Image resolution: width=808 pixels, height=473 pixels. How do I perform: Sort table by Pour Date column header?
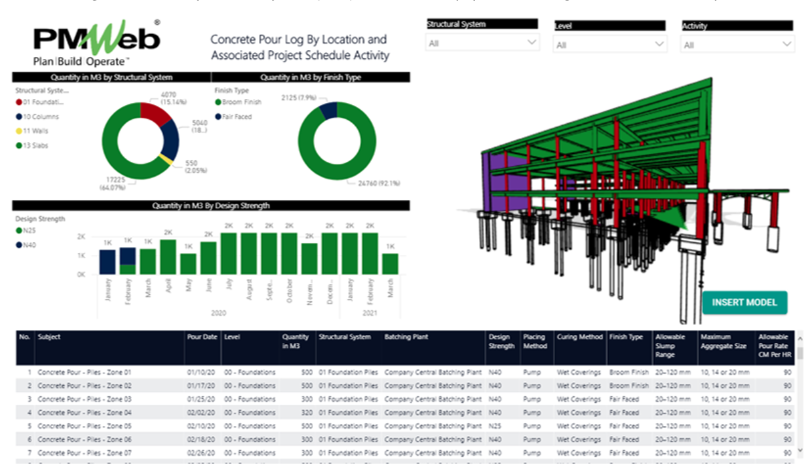pyautogui.click(x=201, y=337)
